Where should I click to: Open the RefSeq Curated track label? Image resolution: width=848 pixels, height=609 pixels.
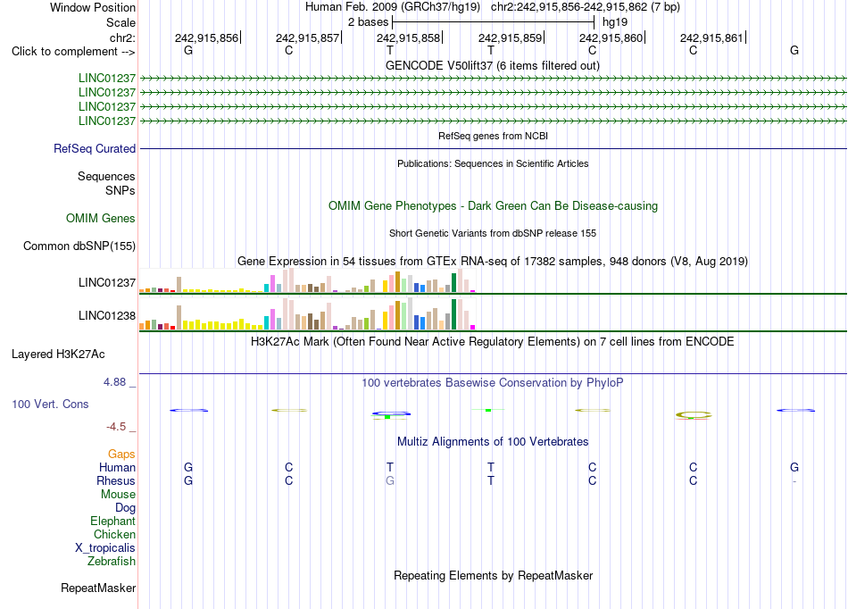pyautogui.click(x=95, y=149)
